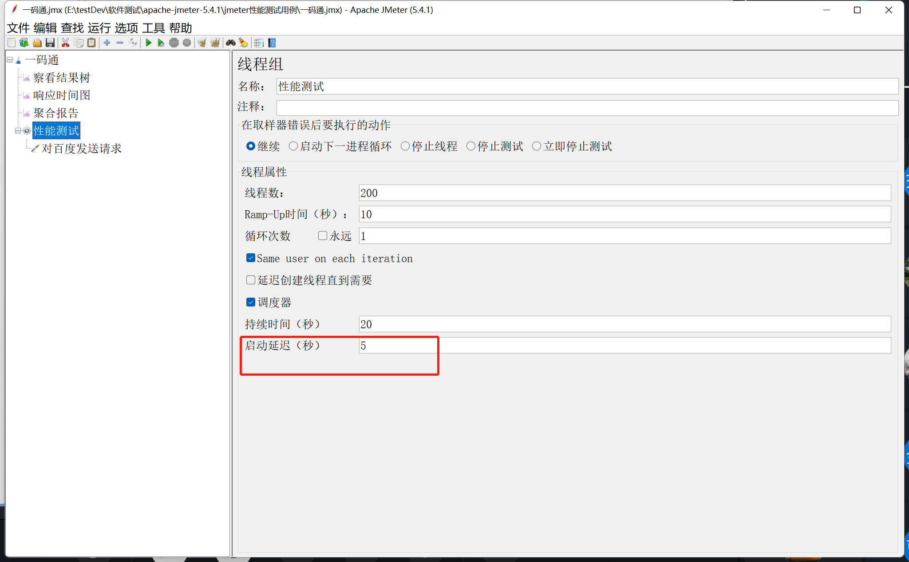Toggle the 调度器 scheduler checkbox
This screenshot has width=909, height=562.
[251, 302]
